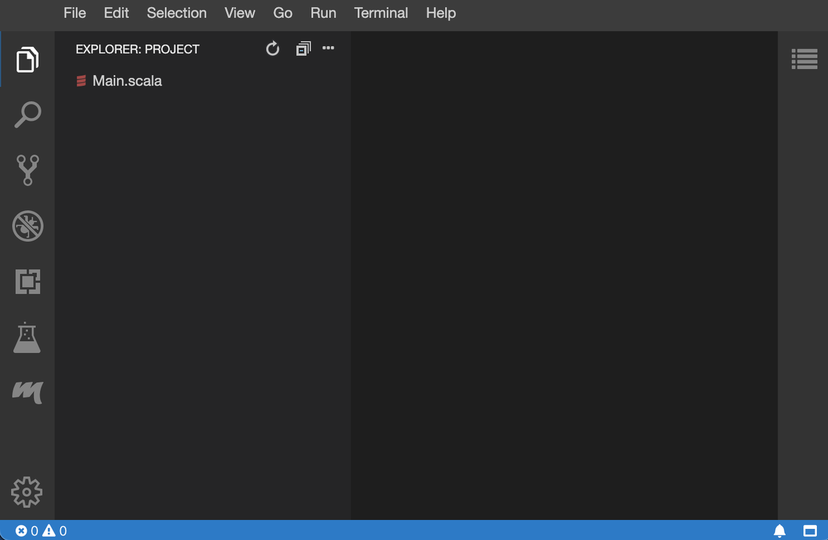The width and height of the screenshot is (828, 540).
Task: Toggle the bottom panel from status bar
Action: click(810, 530)
